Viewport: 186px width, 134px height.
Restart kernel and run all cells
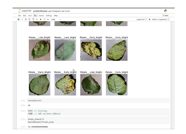pos(48,19)
